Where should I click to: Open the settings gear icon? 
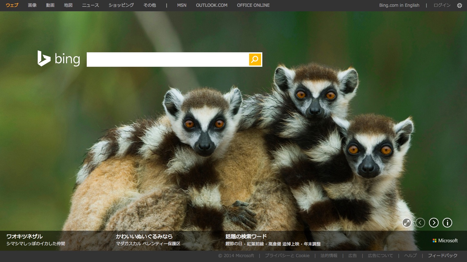[459, 5]
